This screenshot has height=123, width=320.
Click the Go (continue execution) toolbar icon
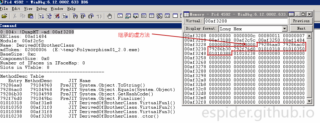pyautogui.click(x=41, y=16)
